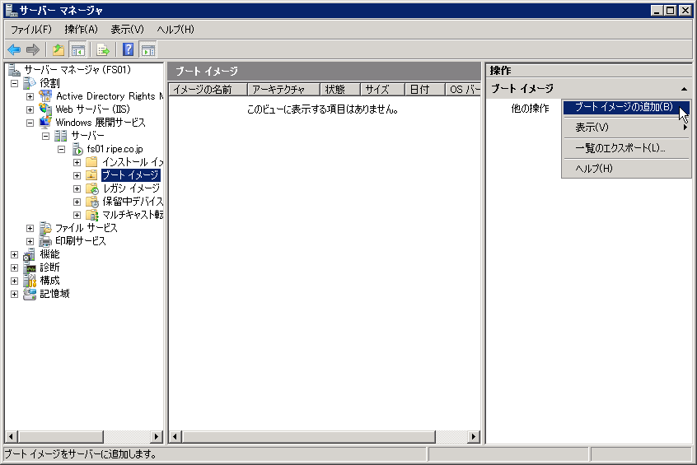Open 表示(V) submenu in the popup

tap(626, 128)
